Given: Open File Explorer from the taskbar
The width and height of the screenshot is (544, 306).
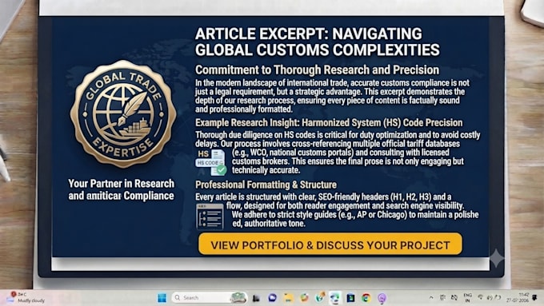Looking at the screenshot, I should tap(288, 298).
